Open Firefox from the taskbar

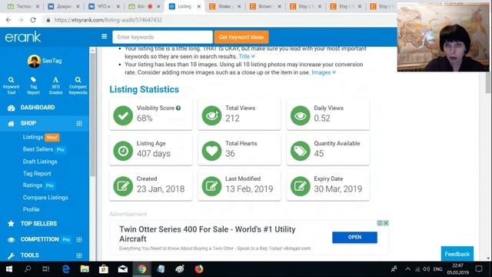point(199,269)
